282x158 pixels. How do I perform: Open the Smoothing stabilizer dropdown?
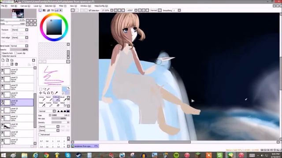[x=179, y=11]
